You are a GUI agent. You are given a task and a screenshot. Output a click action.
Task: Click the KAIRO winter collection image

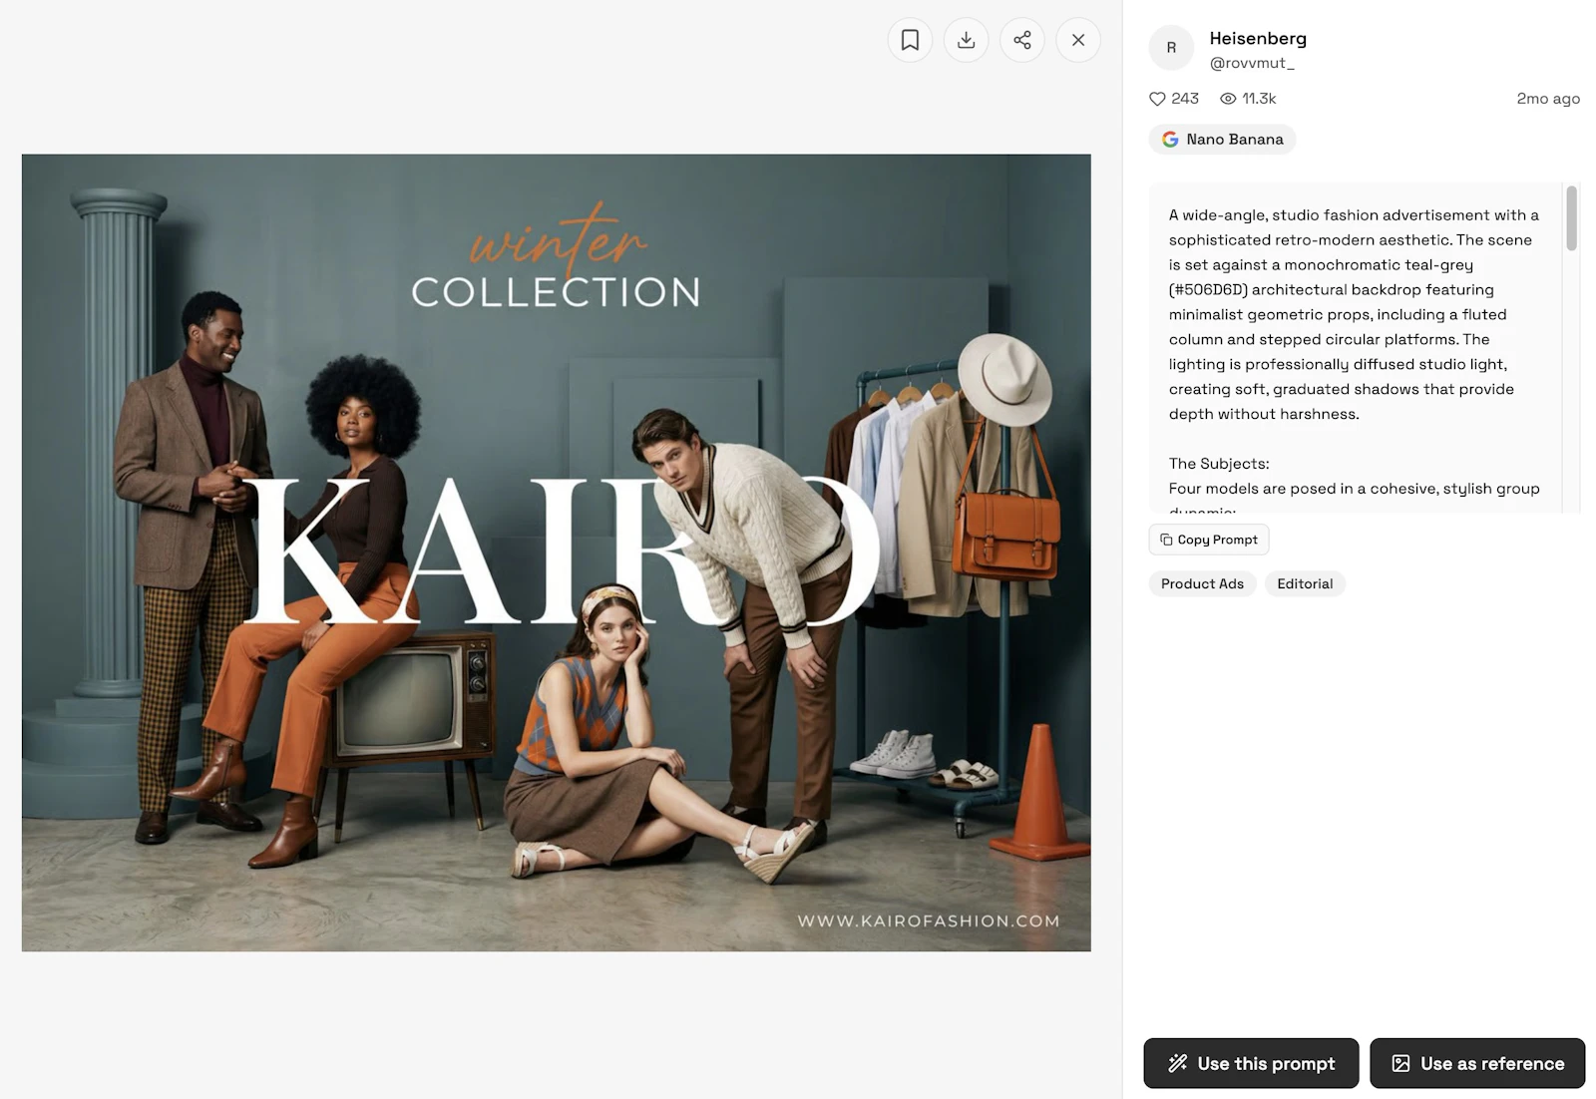pyautogui.click(x=557, y=552)
